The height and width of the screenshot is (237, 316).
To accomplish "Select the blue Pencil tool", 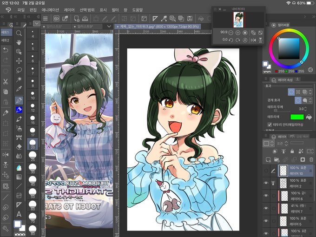I will pyautogui.click(x=19, y=110).
